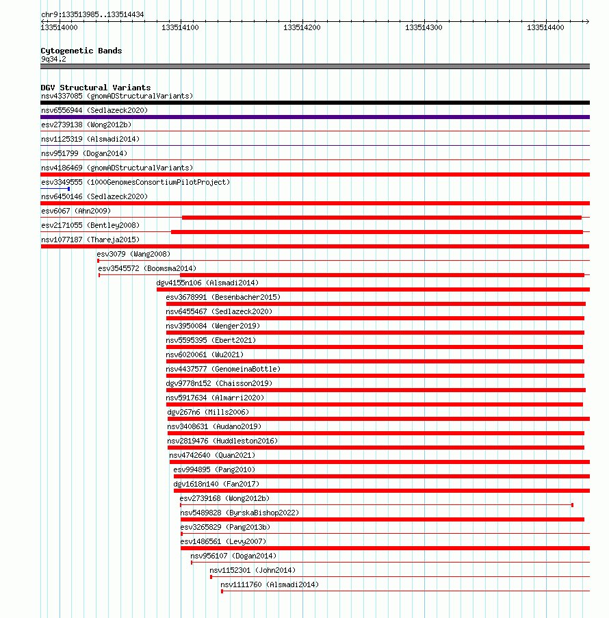Open dgv4155n106 (Alsmadi2014) variant
609x618 pixels.
pos(207,283)
